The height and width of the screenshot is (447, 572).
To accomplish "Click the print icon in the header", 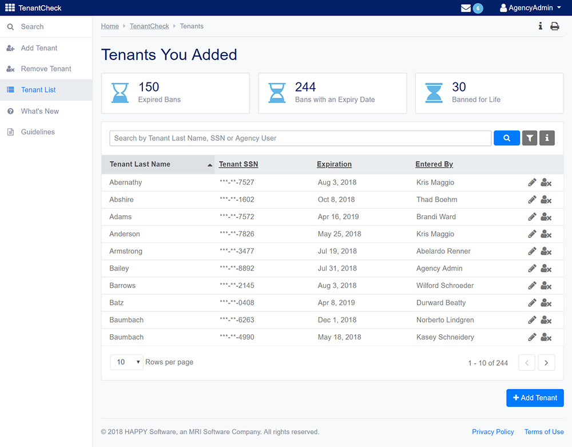I will point(554,26).
